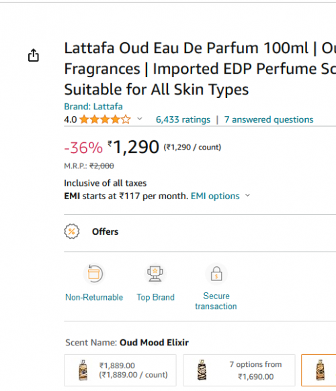Expand the rating breakdown chevron
This screenshot has width=336, height=391.
(x=140, y=119)
